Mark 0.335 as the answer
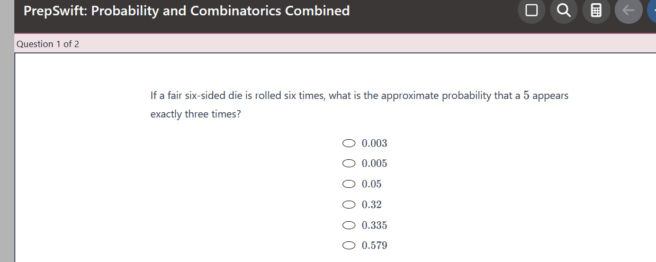The width and height of the screenshot is (656, 262). [349, 225]
